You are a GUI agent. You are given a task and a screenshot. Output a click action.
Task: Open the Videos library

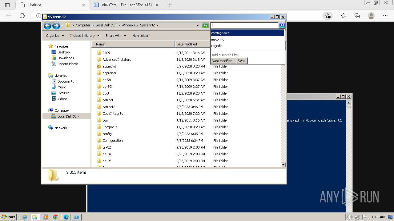(62, 99)
